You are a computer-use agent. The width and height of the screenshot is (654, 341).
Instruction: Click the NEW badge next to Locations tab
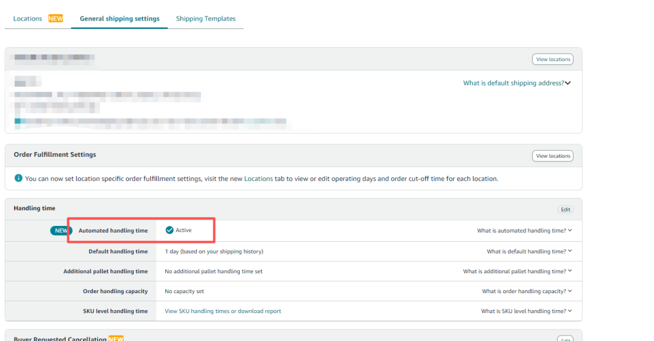56,18
